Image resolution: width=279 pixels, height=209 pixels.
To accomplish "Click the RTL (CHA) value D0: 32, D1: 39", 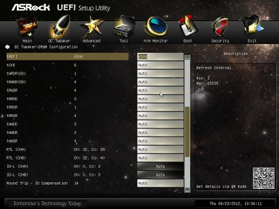I will point(90,150).
